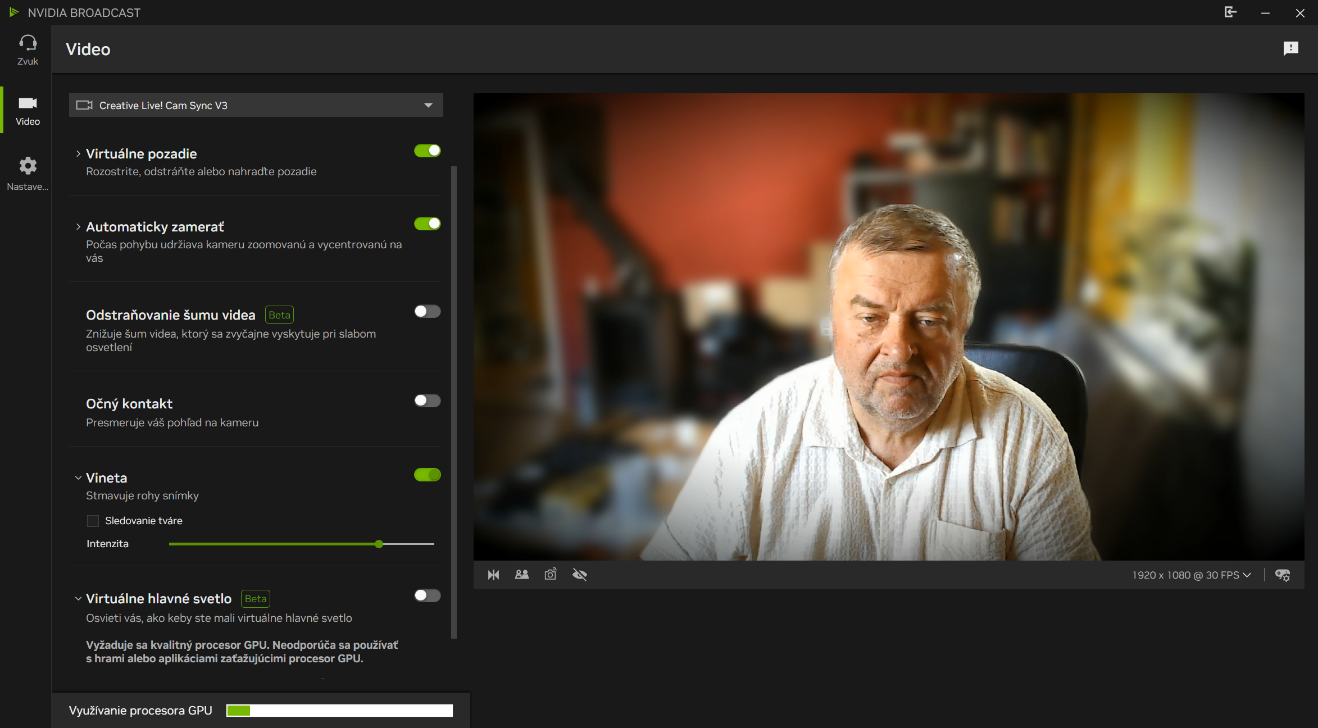Collapse the Vineta section chevron
The image size is (1318, 728).
pos(78,478)
